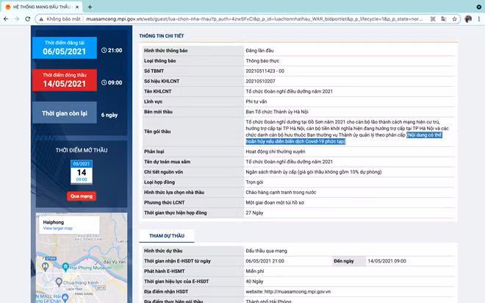The height and width of the screenshot is (303, 485).
Task: Click the E-HSDT start value 06/05/2021 21:00
Action: click(265, 261)
